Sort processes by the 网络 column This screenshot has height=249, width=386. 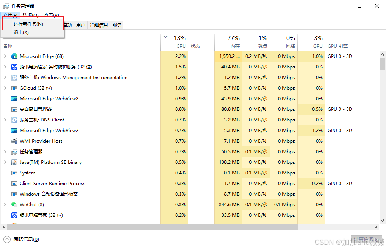(x=284, y=42)
